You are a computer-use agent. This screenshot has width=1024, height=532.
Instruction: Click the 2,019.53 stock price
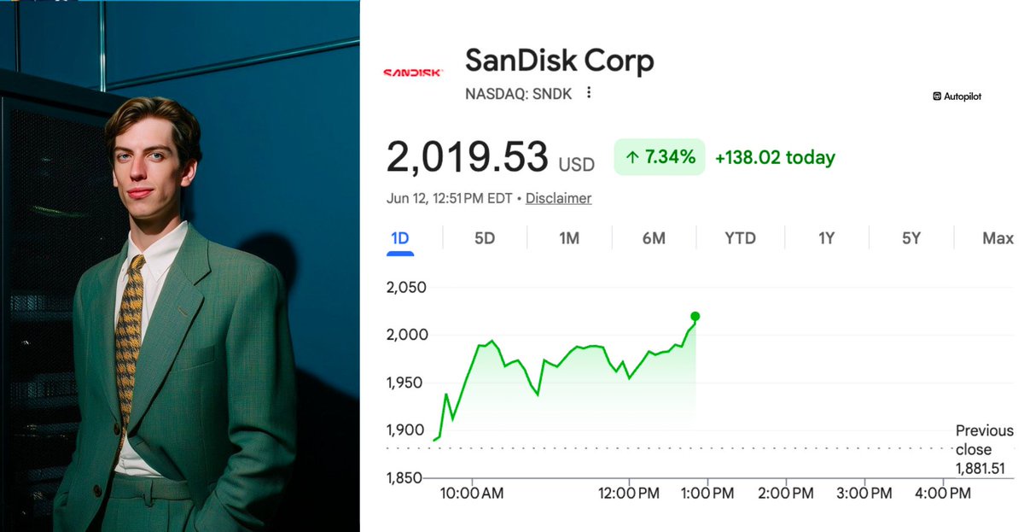click(467, 157)
